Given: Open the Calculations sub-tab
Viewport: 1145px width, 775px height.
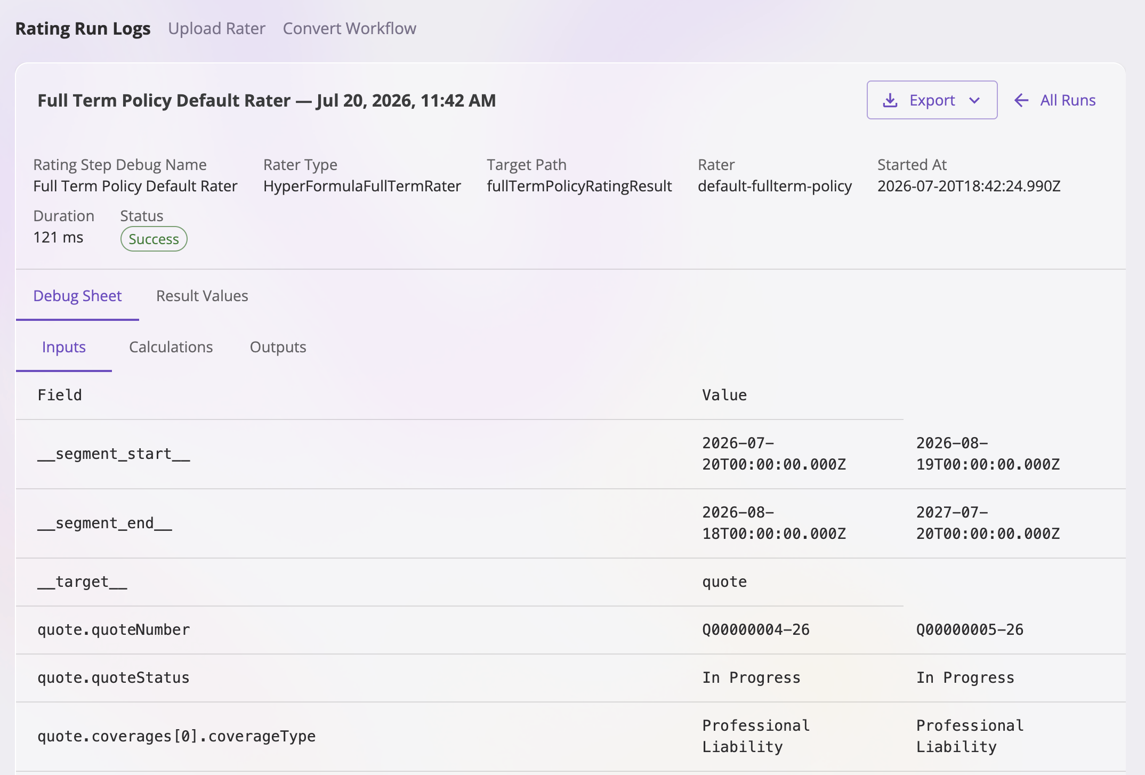Looking at the screenshot, I should pos(171,347).
